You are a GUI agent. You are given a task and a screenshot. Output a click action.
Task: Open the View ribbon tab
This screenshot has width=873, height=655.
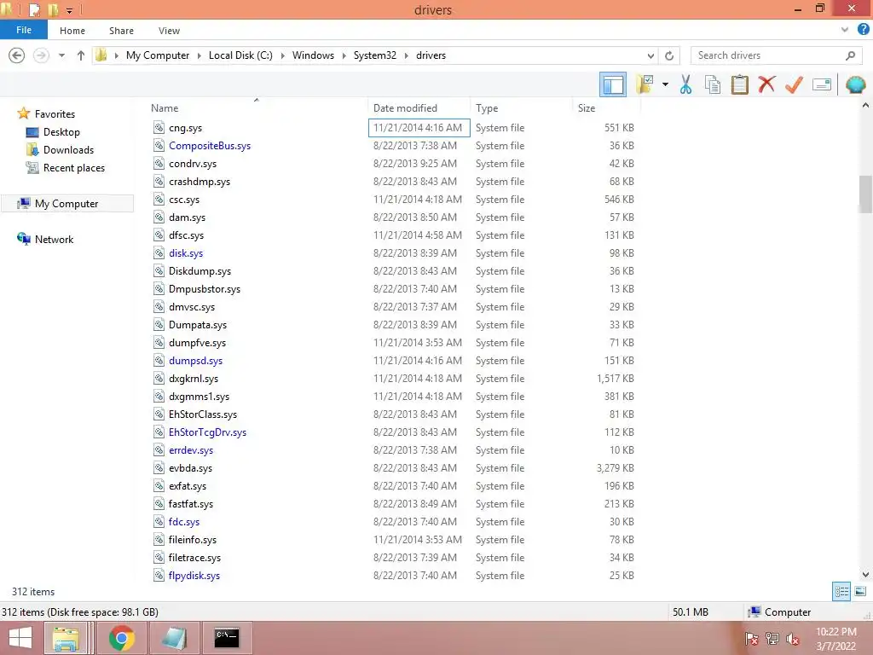point(169,31)
